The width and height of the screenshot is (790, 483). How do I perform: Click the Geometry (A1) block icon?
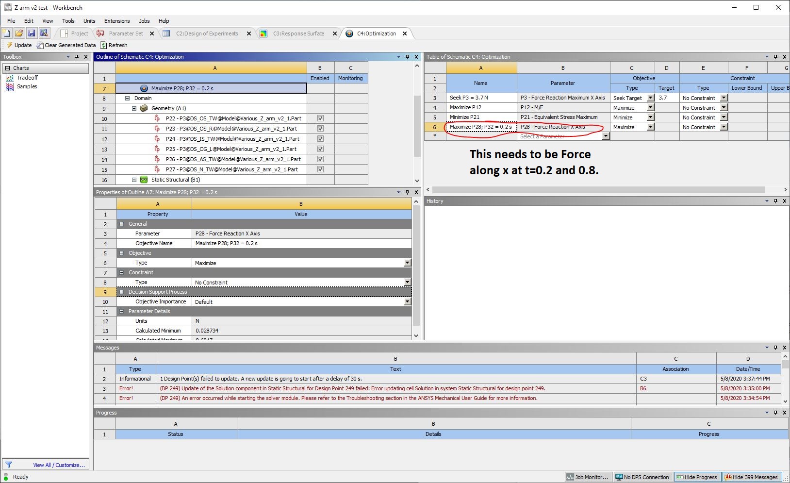point(144,108)
